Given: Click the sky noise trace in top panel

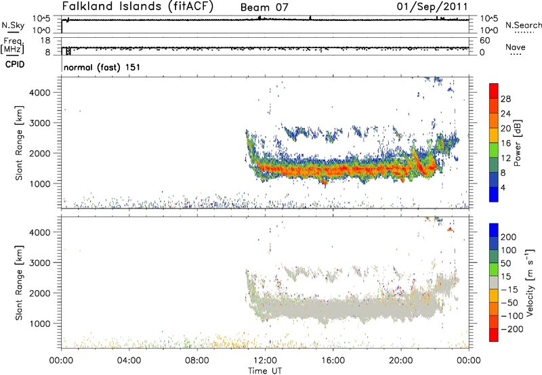Looking at the screenshot, I should coord(266,20).
